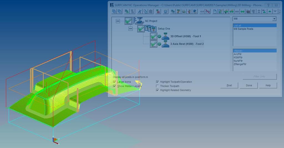Click the copy pages toolbar icon

(x=145, y=11)
